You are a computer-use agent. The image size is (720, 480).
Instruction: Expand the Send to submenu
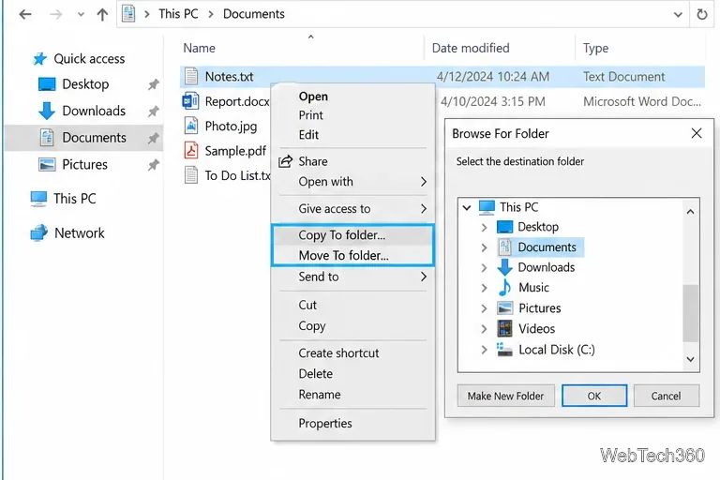pyautogui.click(x=352, y=277)
